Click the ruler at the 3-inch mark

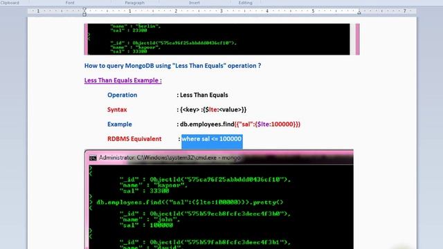[221, 11]
